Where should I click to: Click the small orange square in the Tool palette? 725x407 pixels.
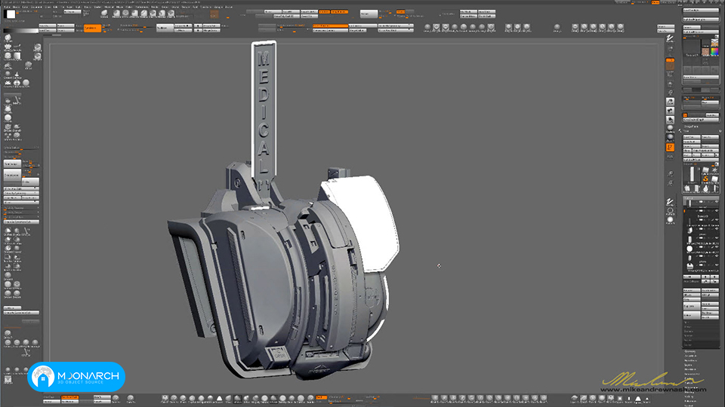click(x=685, y=115)
